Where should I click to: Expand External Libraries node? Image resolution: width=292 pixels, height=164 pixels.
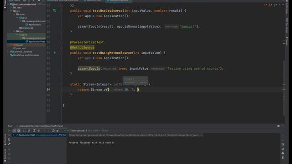coord(8,51)
